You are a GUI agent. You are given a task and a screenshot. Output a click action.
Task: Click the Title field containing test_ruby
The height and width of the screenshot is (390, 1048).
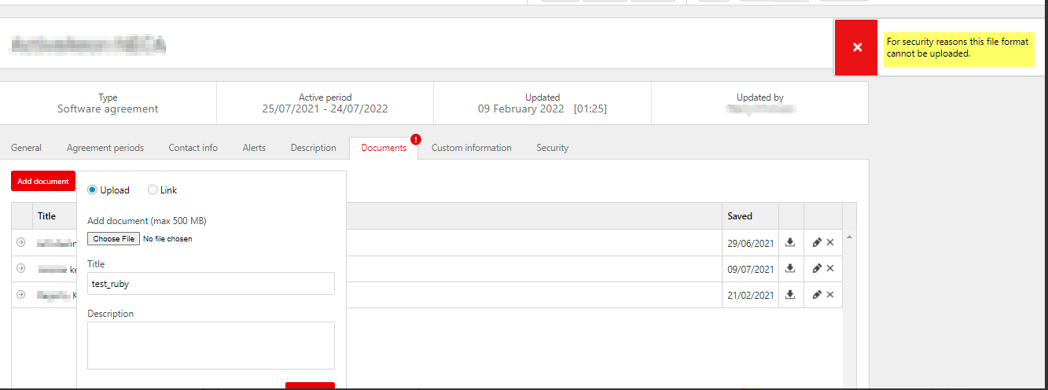coord(211,284)
